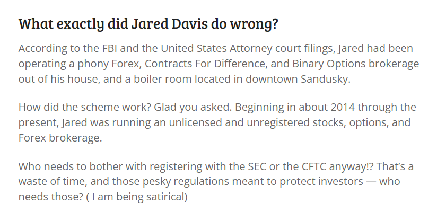Viewport: 437px width, 211px height.
Task: Click the word 'FBI' in first paragraph
Action: [110, 48]
